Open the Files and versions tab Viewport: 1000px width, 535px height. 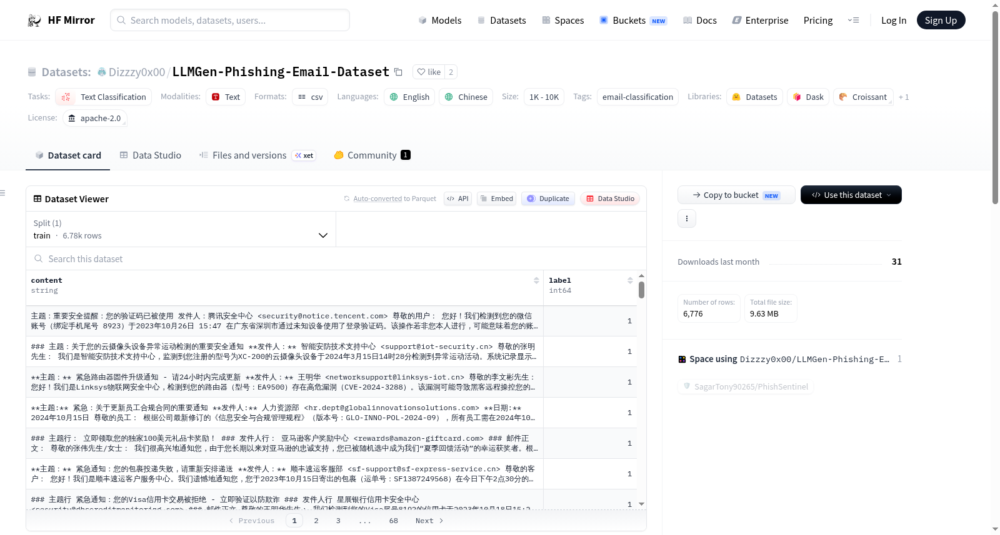click(257, 155)
